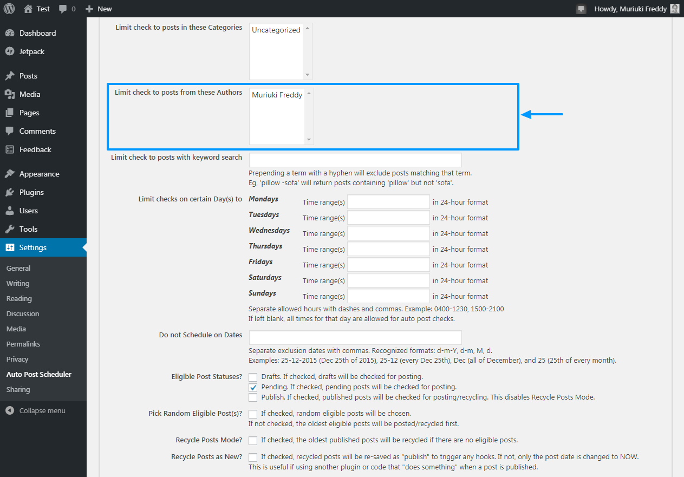The width and height of the screenshot is (684, 477).
Task: Click the Comments speech bubble icon
Action: [x=10, y=131]
